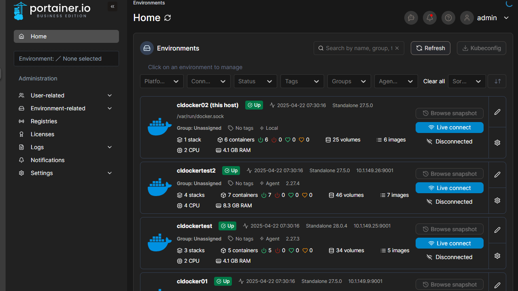518x291 pixels.
Task: Open the Groups filter dropdown
Action: point(349,81)
